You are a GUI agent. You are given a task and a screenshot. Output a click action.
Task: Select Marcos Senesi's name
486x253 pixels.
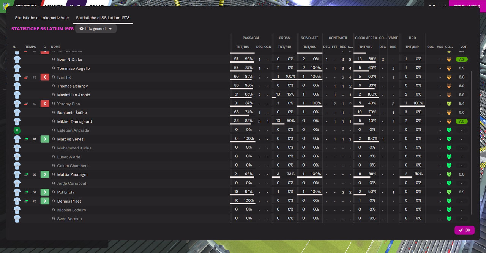(71, 139)
